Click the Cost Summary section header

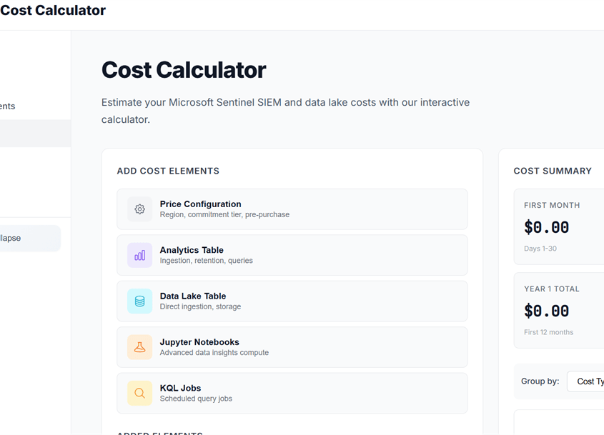[x=553, y=171]
